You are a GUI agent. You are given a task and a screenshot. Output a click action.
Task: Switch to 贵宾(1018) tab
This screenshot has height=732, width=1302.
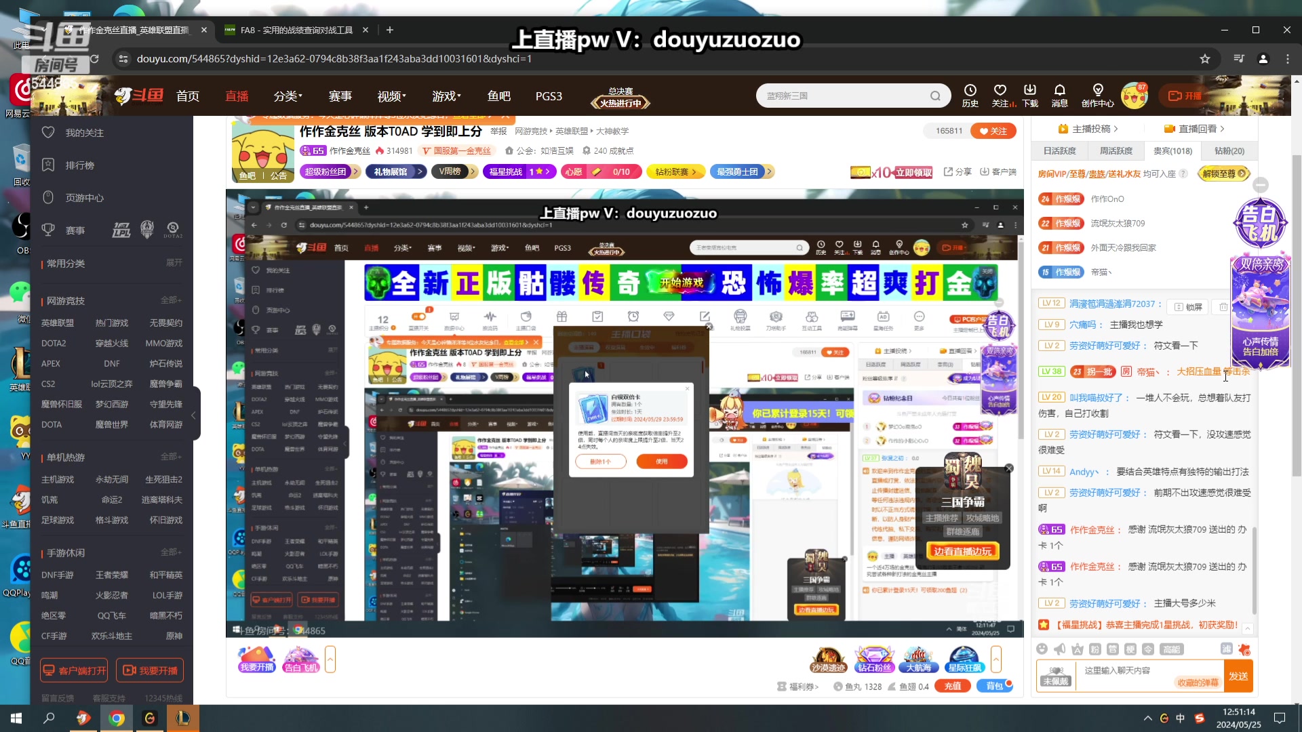point(1173,150)
